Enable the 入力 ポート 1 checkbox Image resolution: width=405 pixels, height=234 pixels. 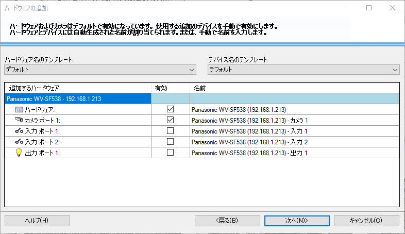(170, 131)
